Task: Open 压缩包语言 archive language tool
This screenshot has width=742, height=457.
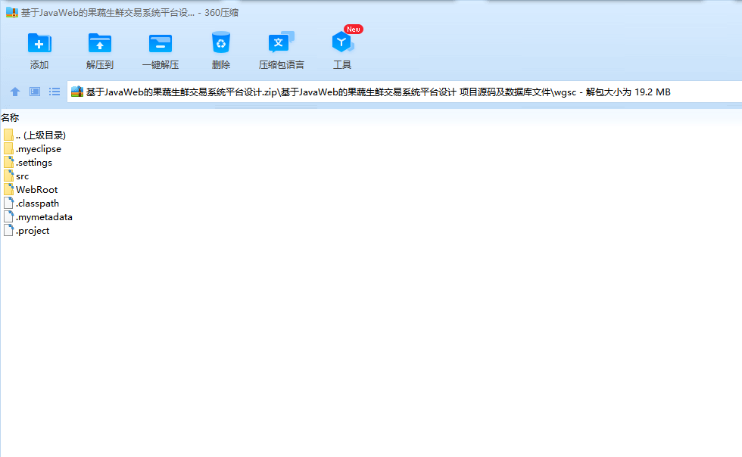Action: [x=281, y=51]
